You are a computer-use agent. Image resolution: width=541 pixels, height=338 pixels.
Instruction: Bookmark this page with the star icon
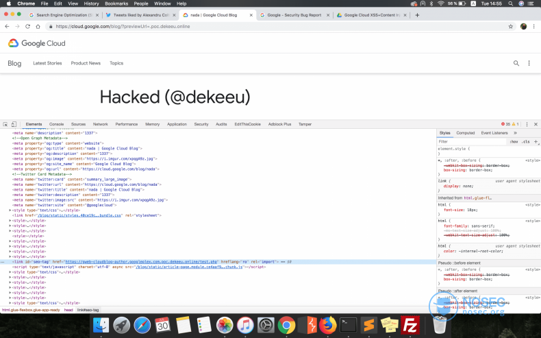[511, 27]
